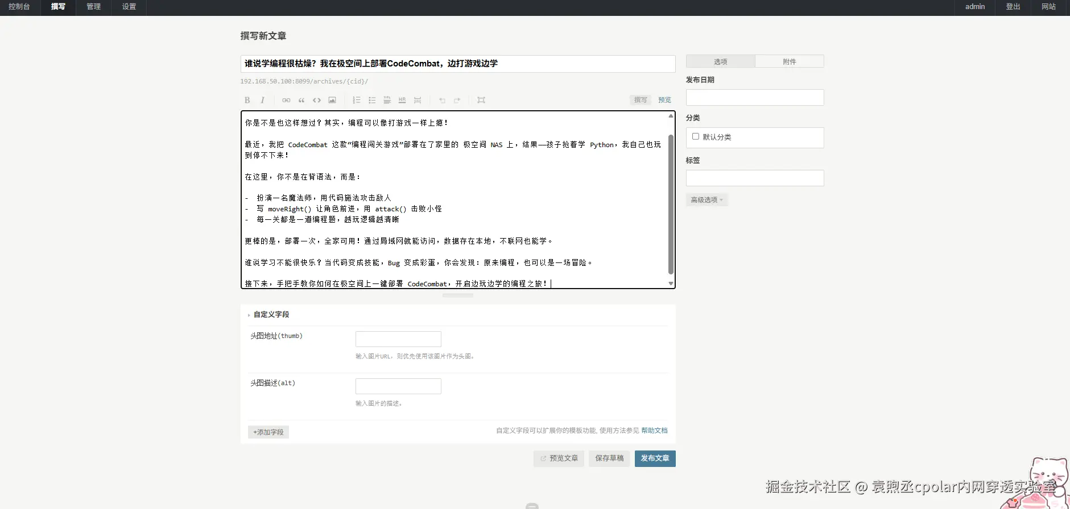Focus the 标签 tags input field
The width and height of the screenshot is (1070, 509).
click(755, 178)
